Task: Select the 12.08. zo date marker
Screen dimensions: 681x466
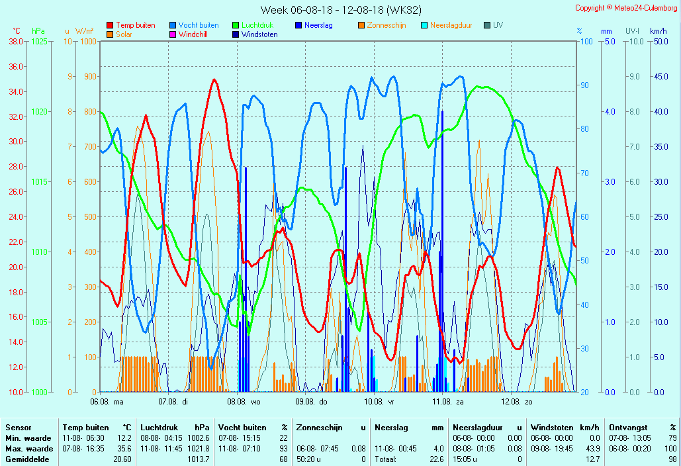Action: point(518,401)
